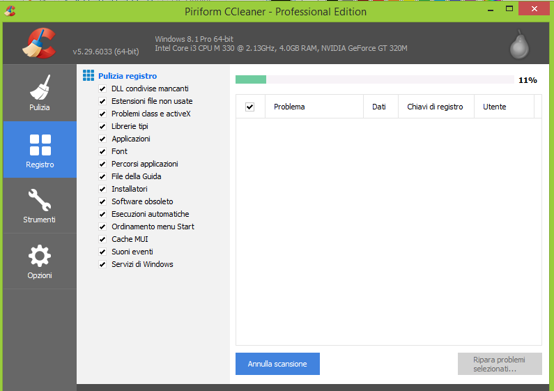This screenshot has width=554, height=391.
Task: Maximize the CCleaner window
Action: pos(509,9)
